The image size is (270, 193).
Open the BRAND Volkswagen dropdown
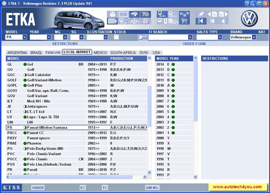click(254, 37)
